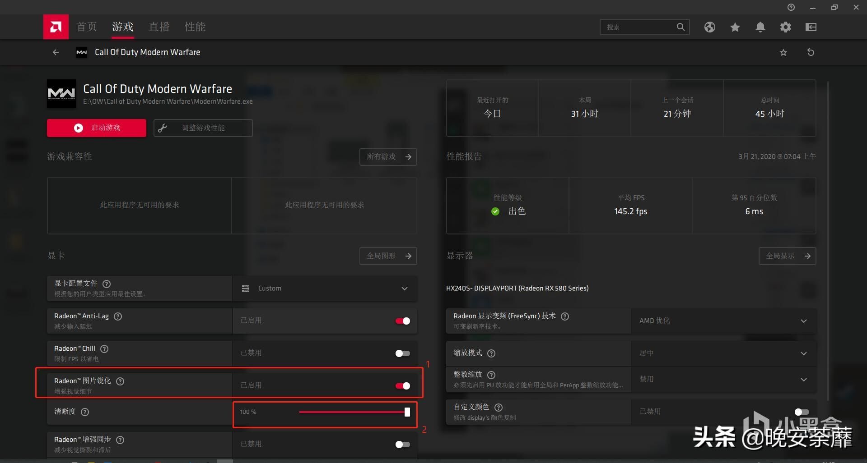Image resolution: width=867 pixels, height=463 pixels.
Task: Switch to the 直播 streaming tab
Action: [159, 27]
